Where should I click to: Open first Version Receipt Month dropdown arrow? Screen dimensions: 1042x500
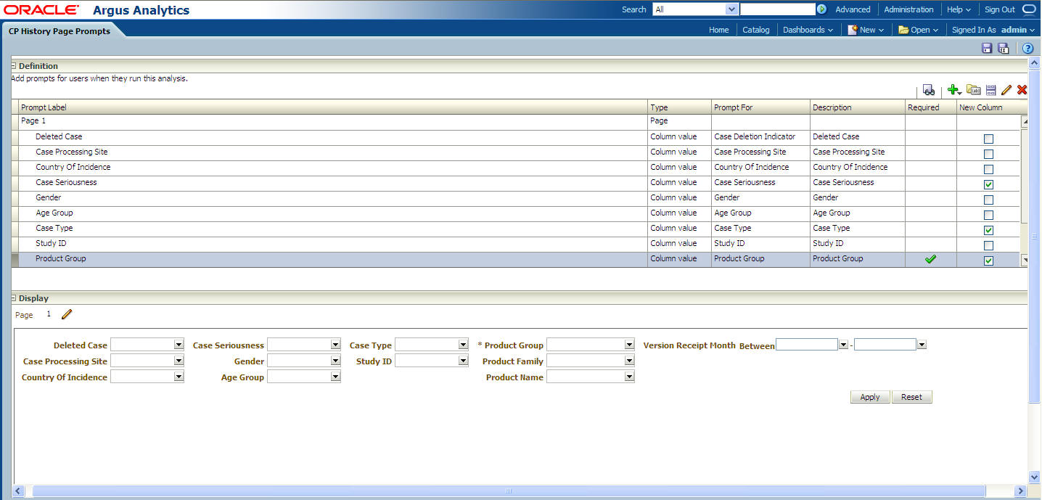pos(843,345)
